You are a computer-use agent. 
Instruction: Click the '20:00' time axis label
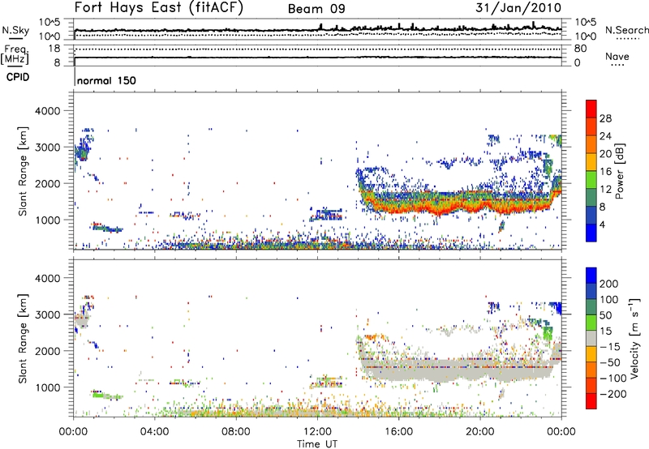[480, 432]
